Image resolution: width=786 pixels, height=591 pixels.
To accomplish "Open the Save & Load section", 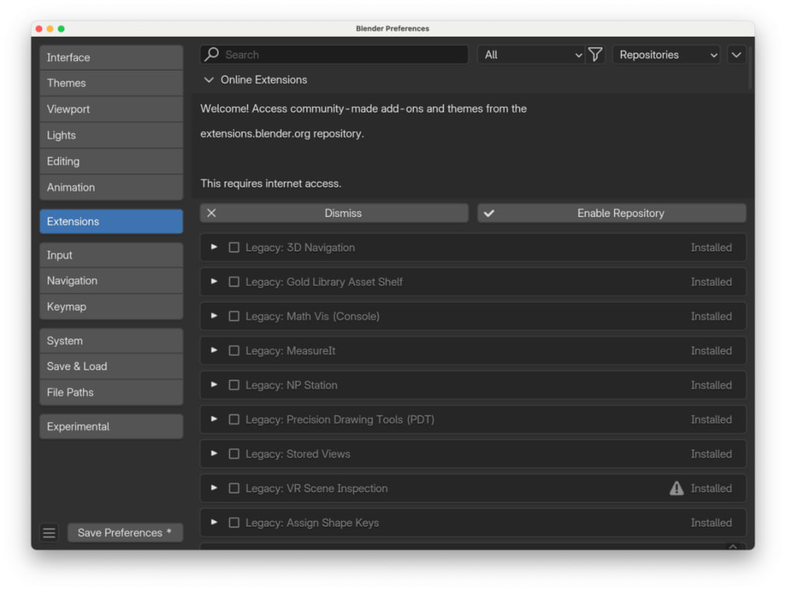I will (111, 366).
